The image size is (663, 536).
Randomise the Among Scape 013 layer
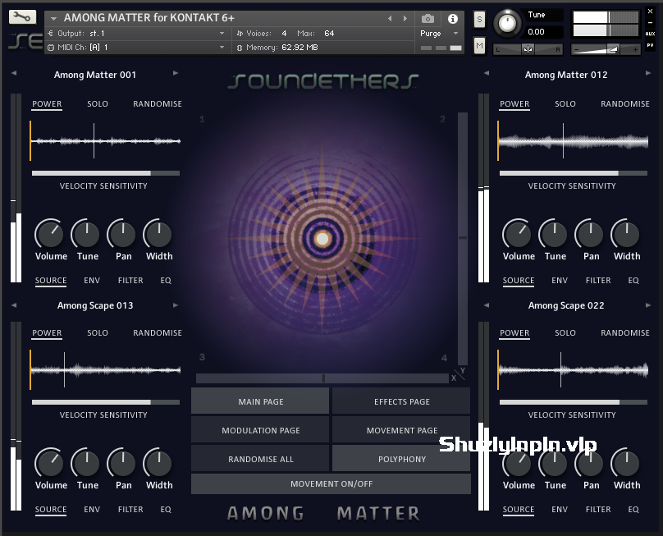pos(158,333)
